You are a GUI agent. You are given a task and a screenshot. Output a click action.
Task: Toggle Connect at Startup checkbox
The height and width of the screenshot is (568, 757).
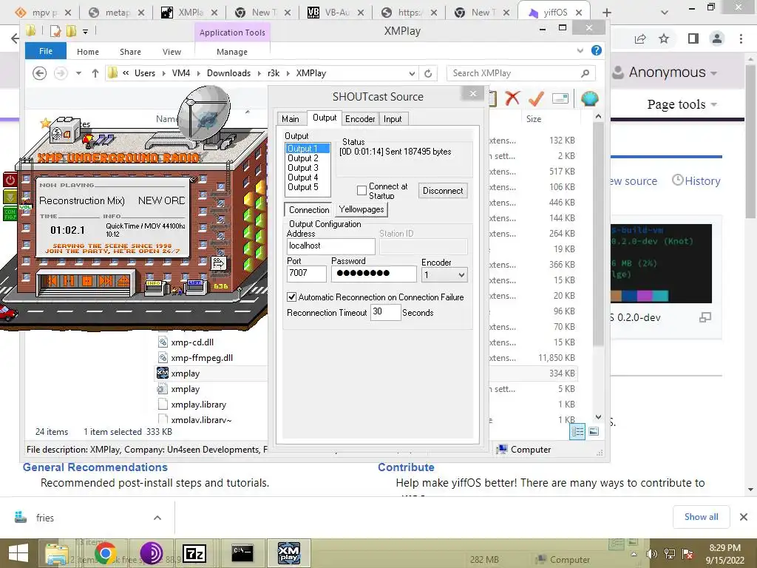[x=361, y=190]
